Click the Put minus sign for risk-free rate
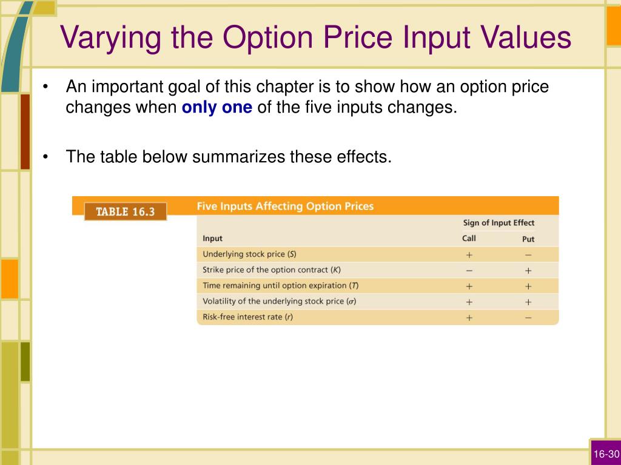Screen dimensions: 621x465 click(528, 317)
